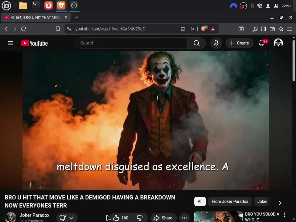296x222 pixels.
Task: Go forward in browser history
Action: coord(15,29)
